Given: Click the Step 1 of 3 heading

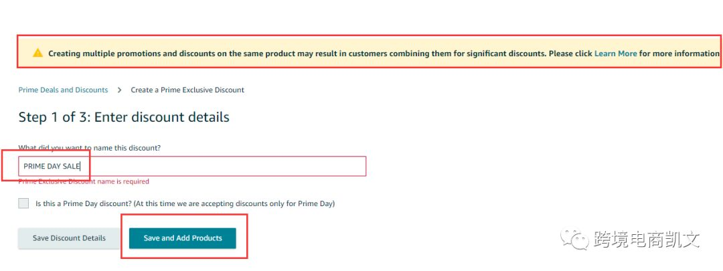Looking at the screenshot, I should [x=124, y=117].
